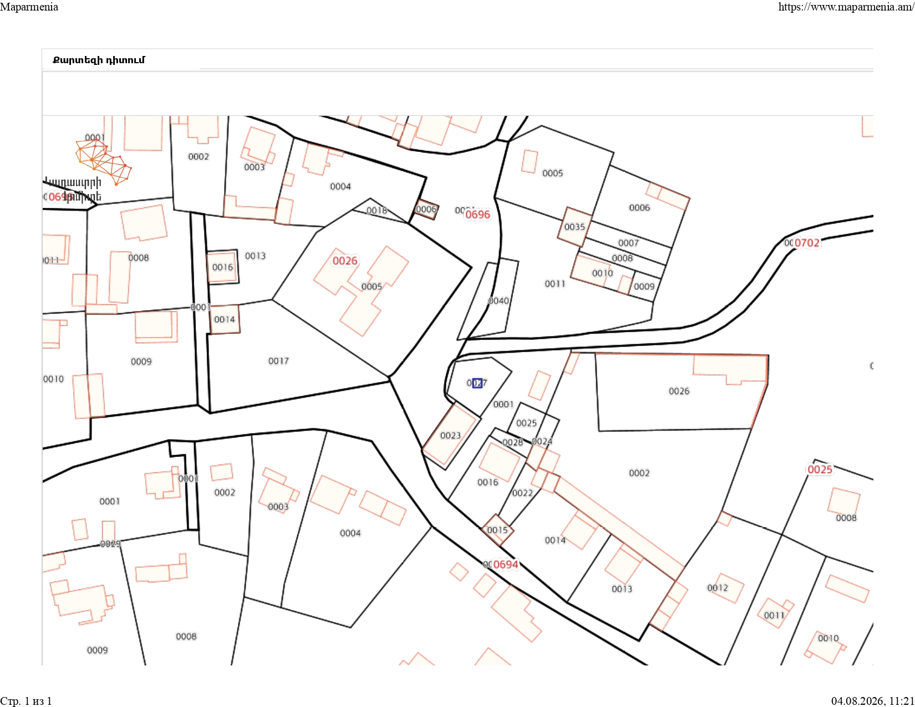Image resolution: width=915 pixels, height=707 pixels.
Task: Select the red district label 0694
Action: 506,564
